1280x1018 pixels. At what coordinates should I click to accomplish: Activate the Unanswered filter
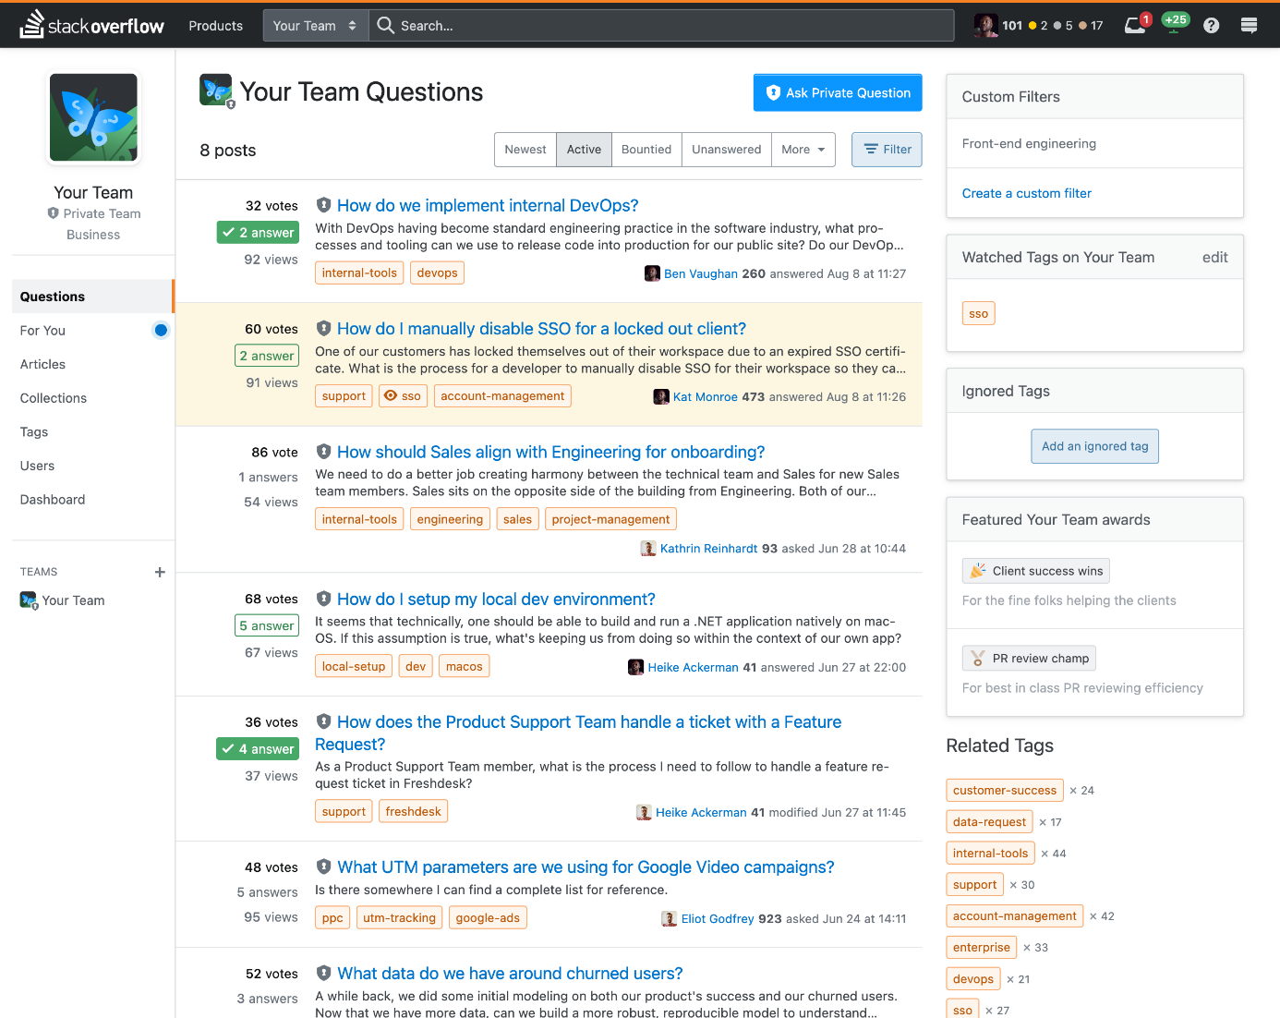pos(726,149)
